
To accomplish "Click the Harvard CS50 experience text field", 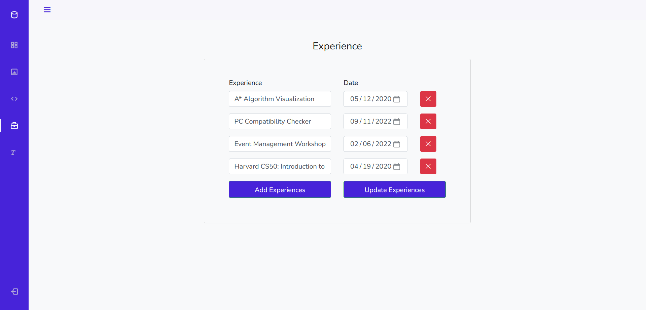I will [x=280, y=166].
